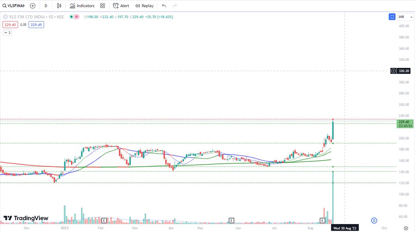
Task: Click the 320.20 crosshair price label
Action: [x=404, y=71]
